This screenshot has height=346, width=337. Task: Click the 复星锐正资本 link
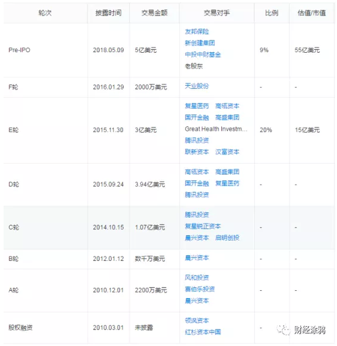point(203,226)
